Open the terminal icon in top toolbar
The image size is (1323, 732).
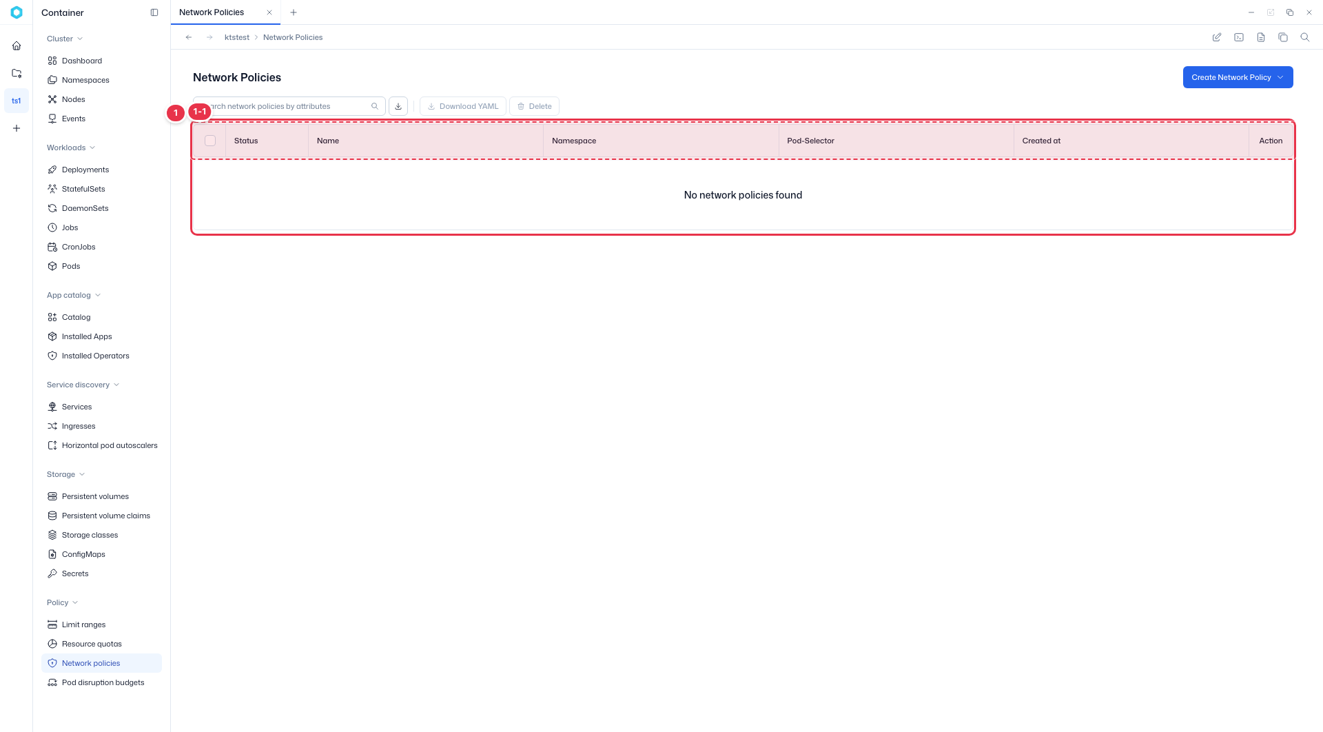click(1239, 37)
